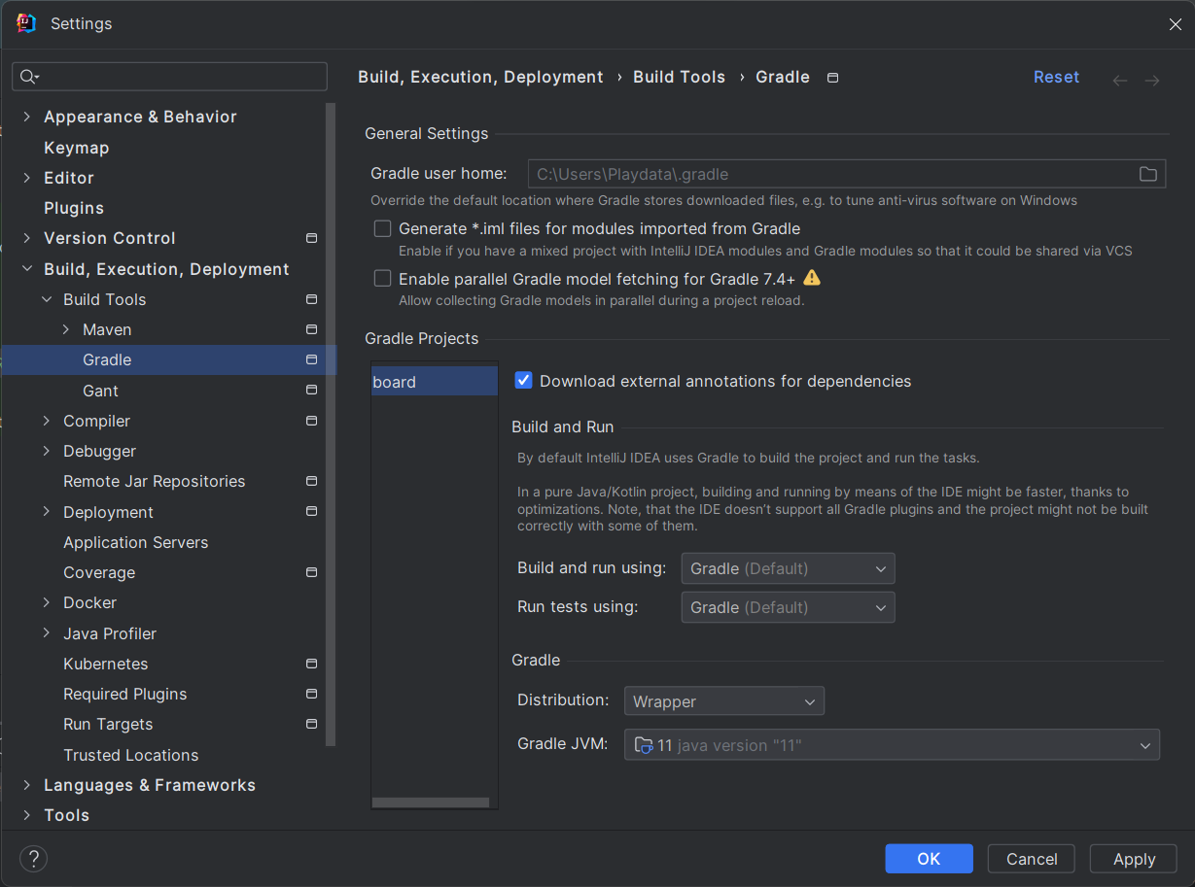Screen dimensions: 1195x887
Task: Expand the Editor section
Action: [x=26, y=178]
